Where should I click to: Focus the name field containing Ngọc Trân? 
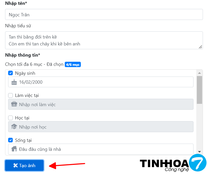(104, 15)
